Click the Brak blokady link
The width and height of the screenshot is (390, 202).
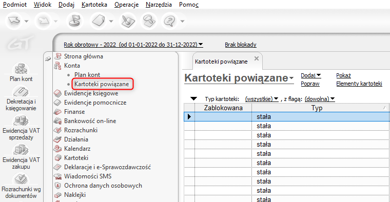click(241, 45)
